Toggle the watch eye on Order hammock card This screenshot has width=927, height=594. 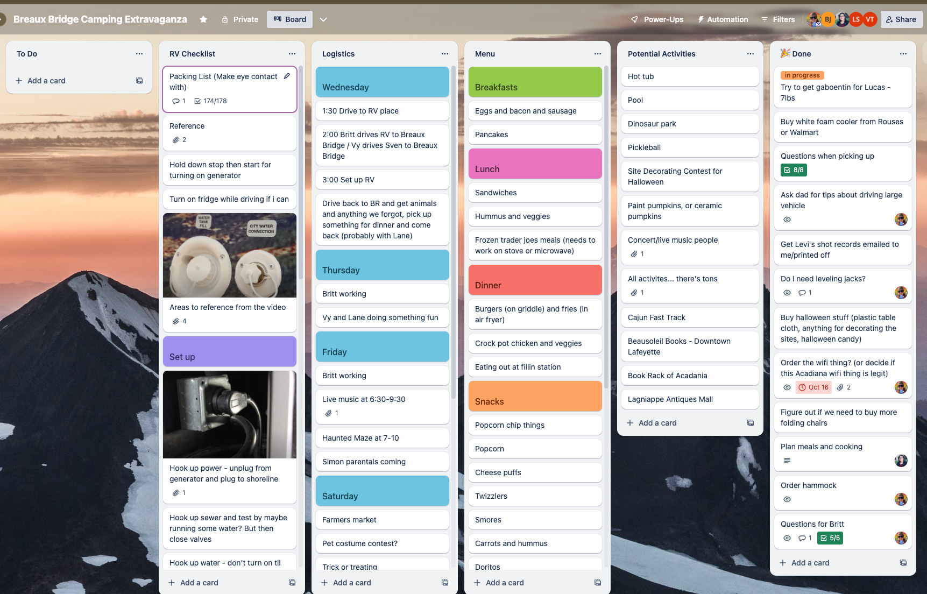pyautogui.click(x=787, y=499)
